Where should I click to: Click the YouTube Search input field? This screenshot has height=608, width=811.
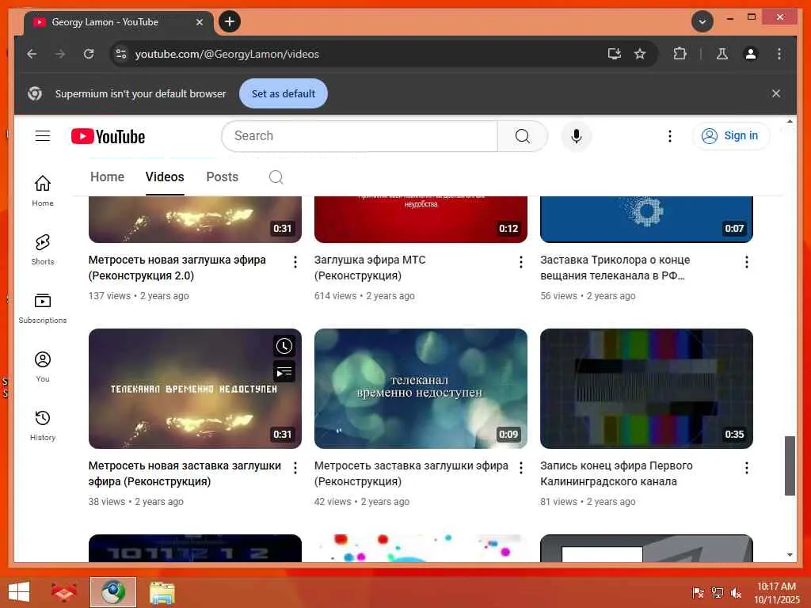click(360, 136)
